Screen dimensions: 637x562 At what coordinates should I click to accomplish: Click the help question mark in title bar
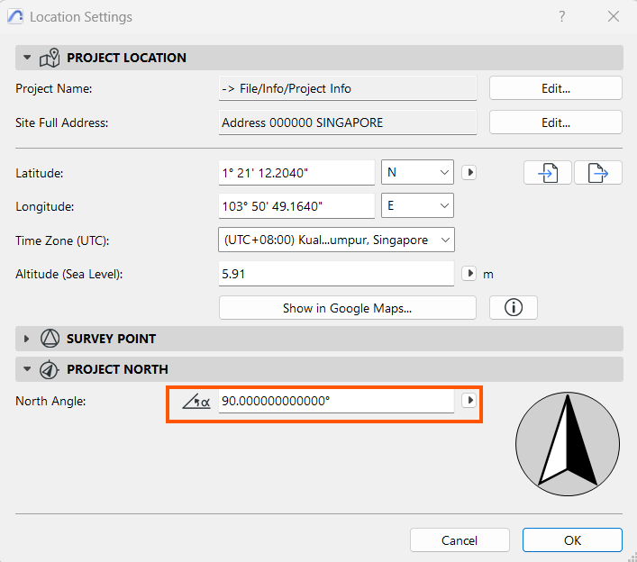pyautogui.click(x=561, y=17)
